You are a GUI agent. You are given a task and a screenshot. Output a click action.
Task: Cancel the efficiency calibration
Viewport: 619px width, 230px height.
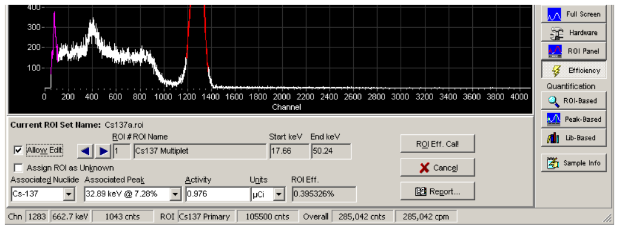437,168
